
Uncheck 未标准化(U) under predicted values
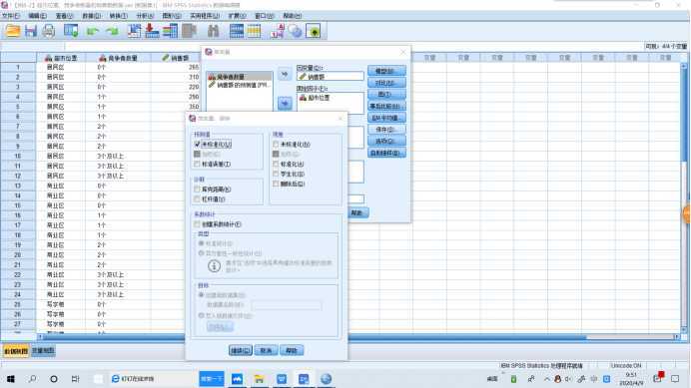click(197, 144)
